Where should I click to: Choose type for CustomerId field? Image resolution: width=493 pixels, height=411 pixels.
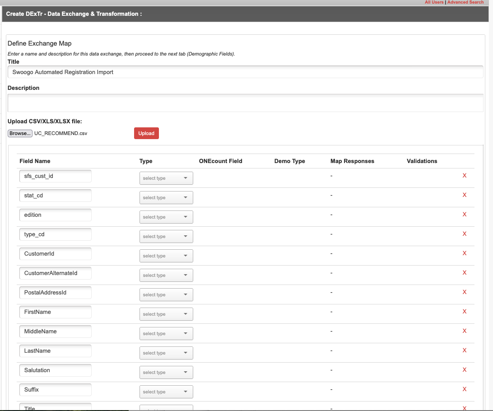[x=166, y=256]
